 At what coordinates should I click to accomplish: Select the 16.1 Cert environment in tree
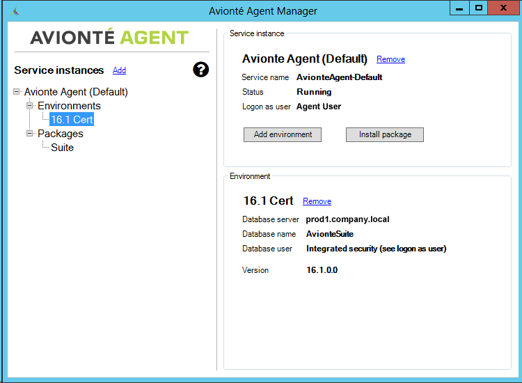(x=72, y=120)
